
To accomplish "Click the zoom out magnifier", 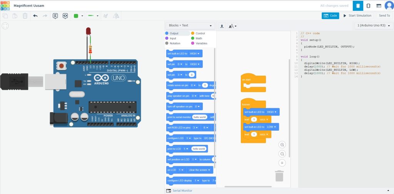I will point(282,154).
